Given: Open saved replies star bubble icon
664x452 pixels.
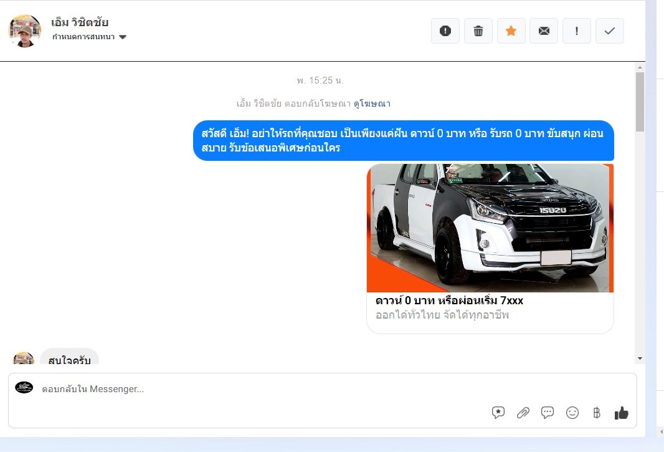Looking at the screenshot, I should coord(498,413).
